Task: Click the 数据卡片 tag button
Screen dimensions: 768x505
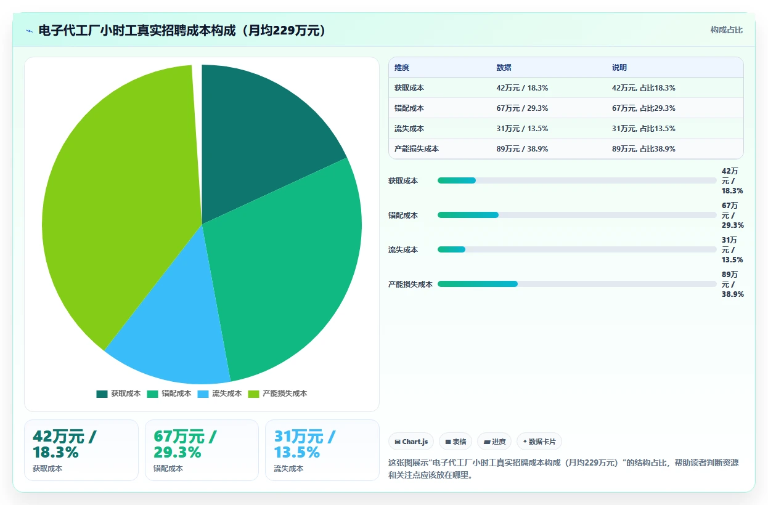Action: 539,442
